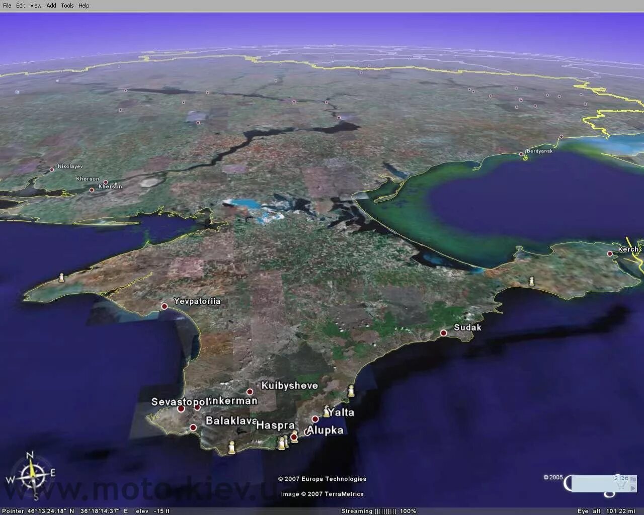
Task: Click the yellow figure icon beside Yalta label
Action: click(327, 411)
